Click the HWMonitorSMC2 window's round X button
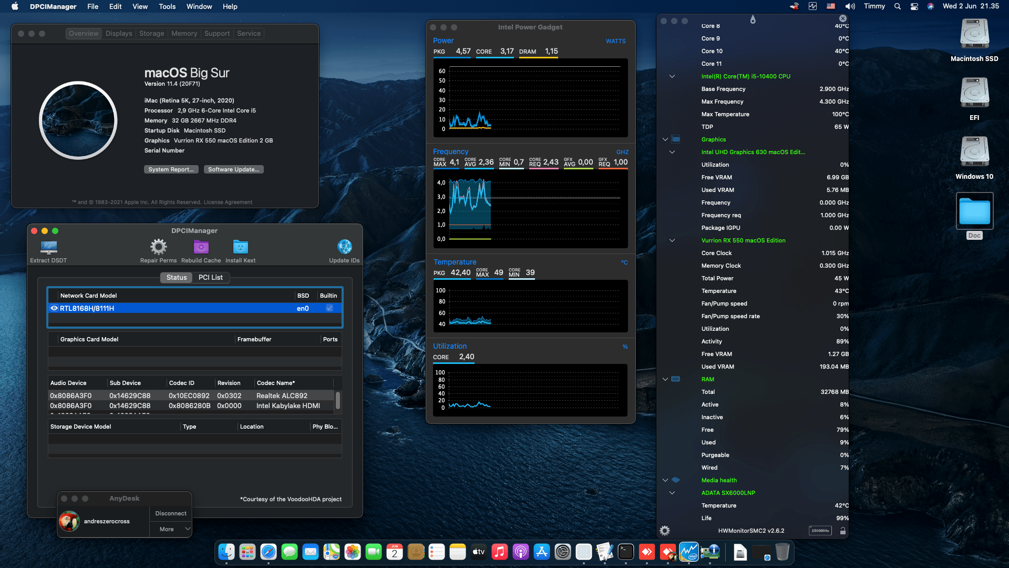 (843, 18)
